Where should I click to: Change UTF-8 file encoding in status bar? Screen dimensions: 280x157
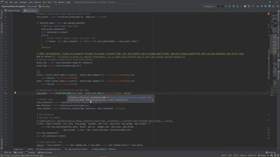point(236,155)
